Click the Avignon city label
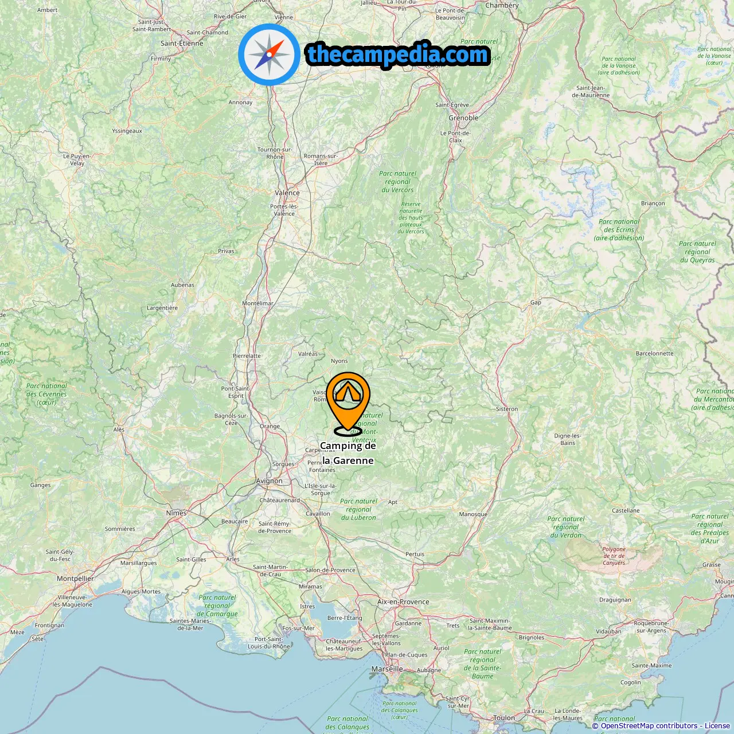Viewport: 734px width, 734px height. click(x=270, y=481)
